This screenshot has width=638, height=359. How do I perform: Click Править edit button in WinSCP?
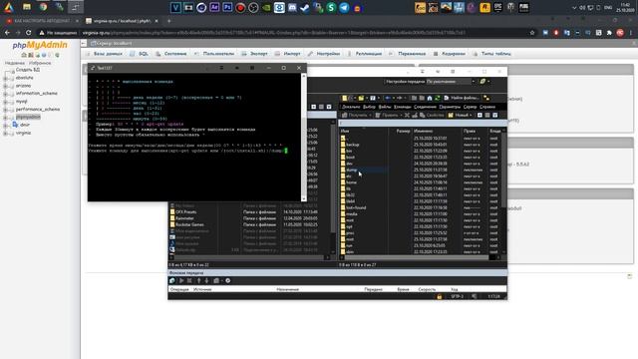(386, 116)
